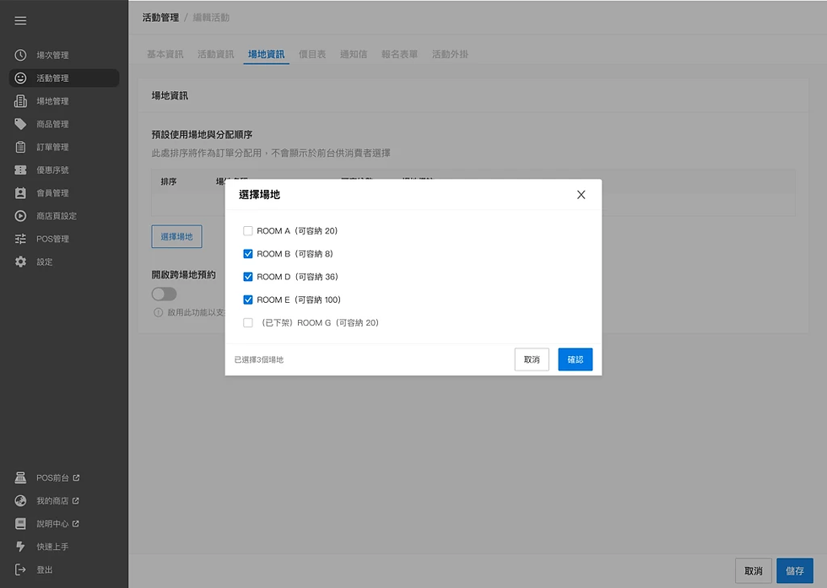The height and width of the screenshot is (588, 827).
Task: Click the 已選擇3個場地 status text
Action: (x=259, y=359)
